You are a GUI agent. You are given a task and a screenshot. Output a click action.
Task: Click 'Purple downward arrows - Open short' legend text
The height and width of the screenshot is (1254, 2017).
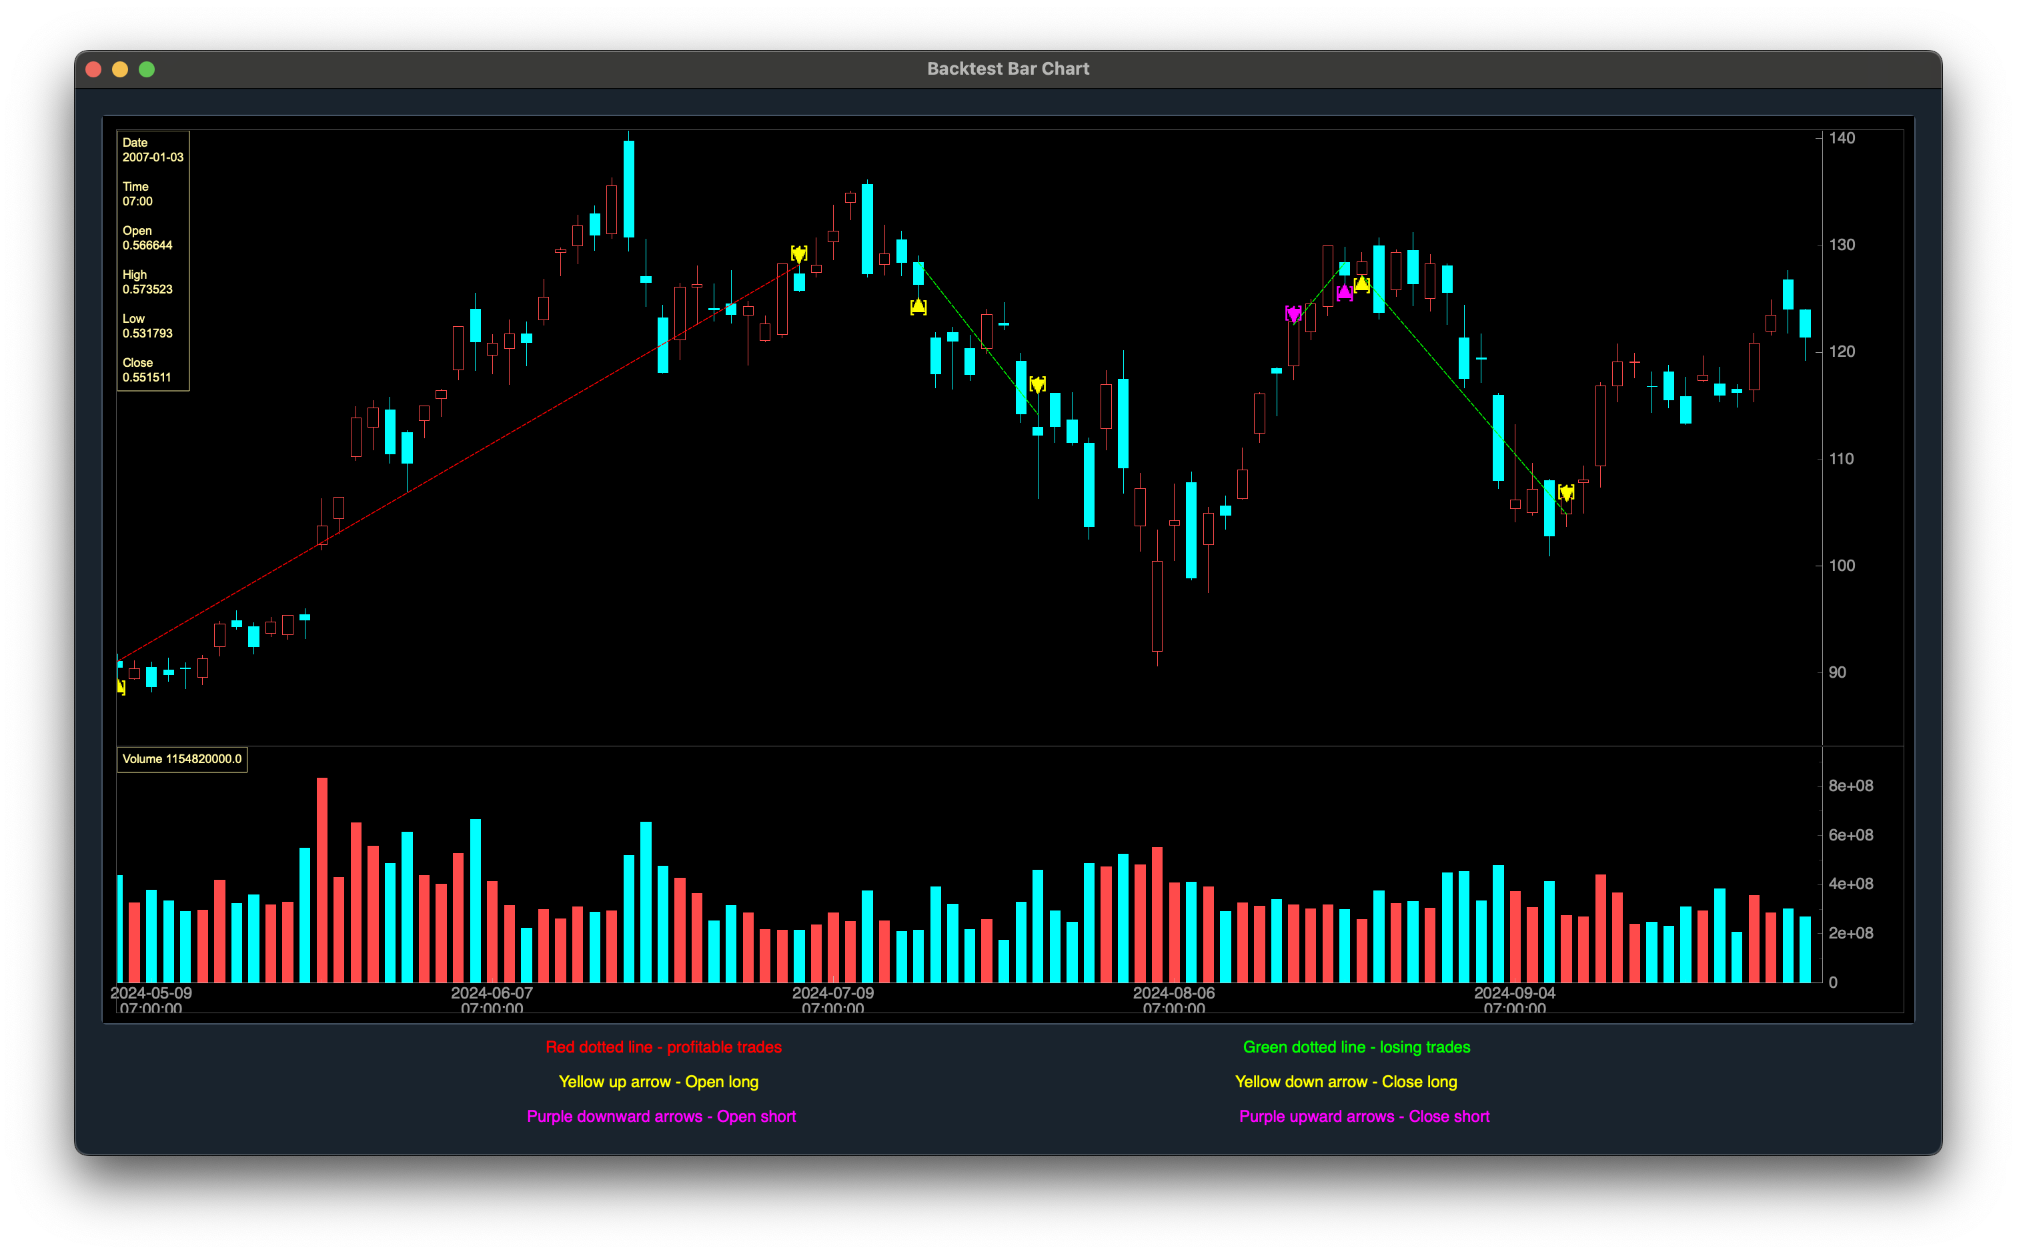tap(661, 1117)
